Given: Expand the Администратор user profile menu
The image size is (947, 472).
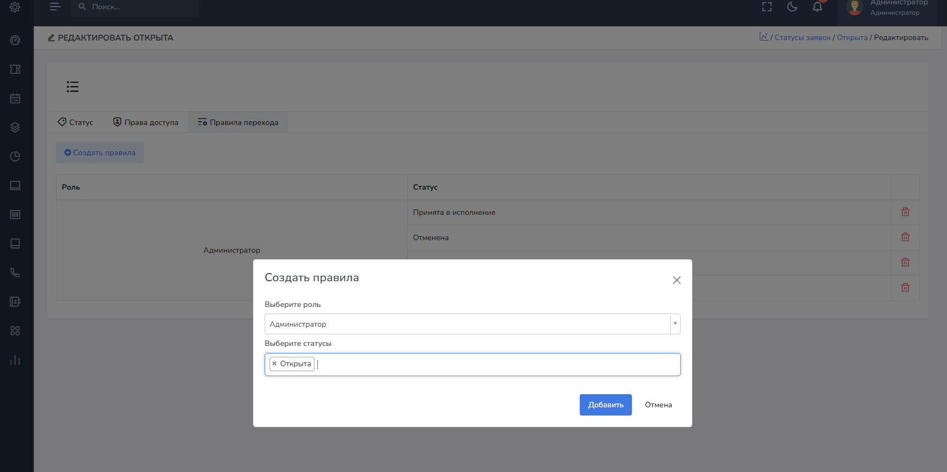Looking at the screenshot, I should (x=887, y=8).
